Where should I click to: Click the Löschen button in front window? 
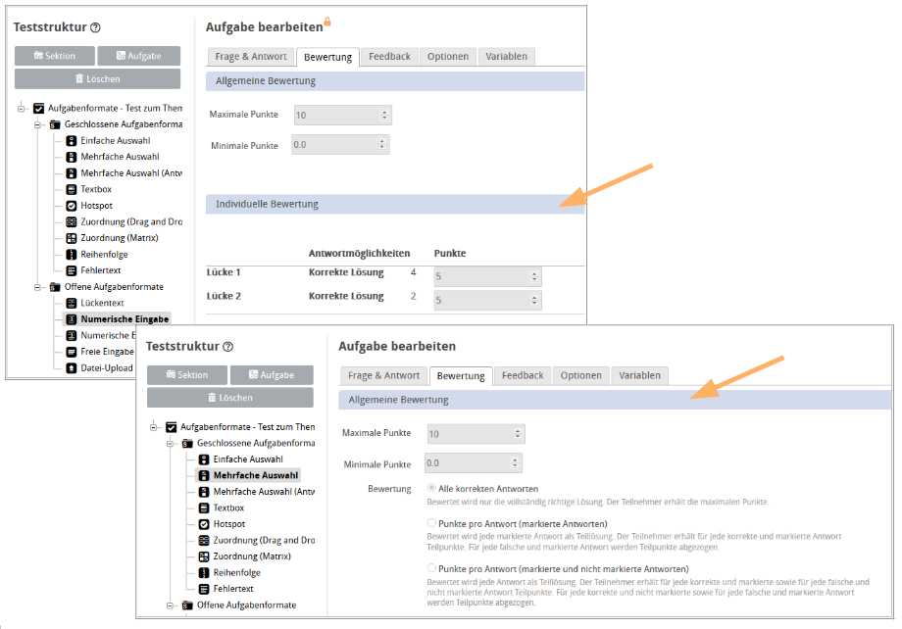pos(229,398)
